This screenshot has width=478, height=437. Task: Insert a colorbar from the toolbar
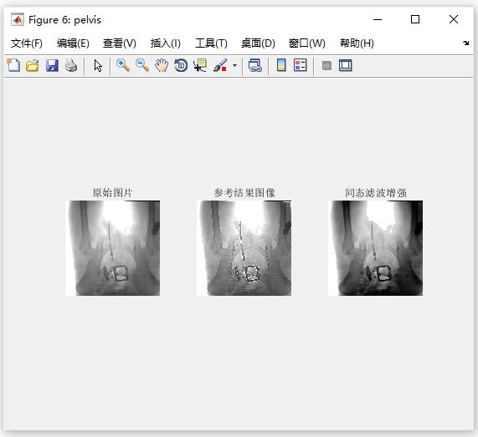(x=281, y=65)
